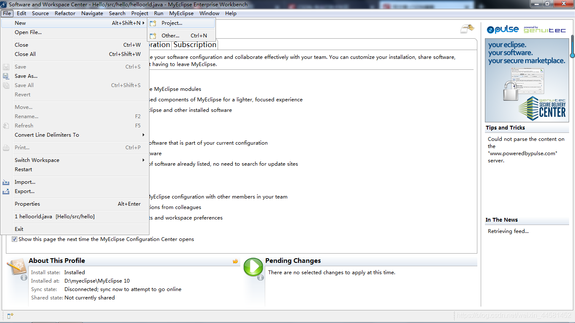Click the 'Retrieving feed...' text
575x323 pixels.
[x=508, y=231]
